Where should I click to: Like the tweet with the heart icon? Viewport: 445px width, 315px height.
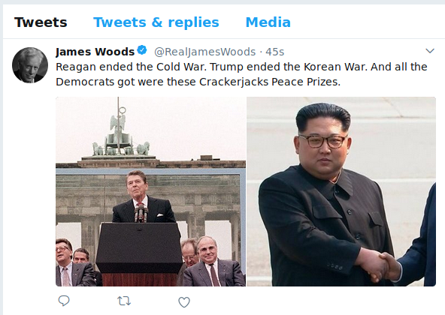click(x=184, y=302)
